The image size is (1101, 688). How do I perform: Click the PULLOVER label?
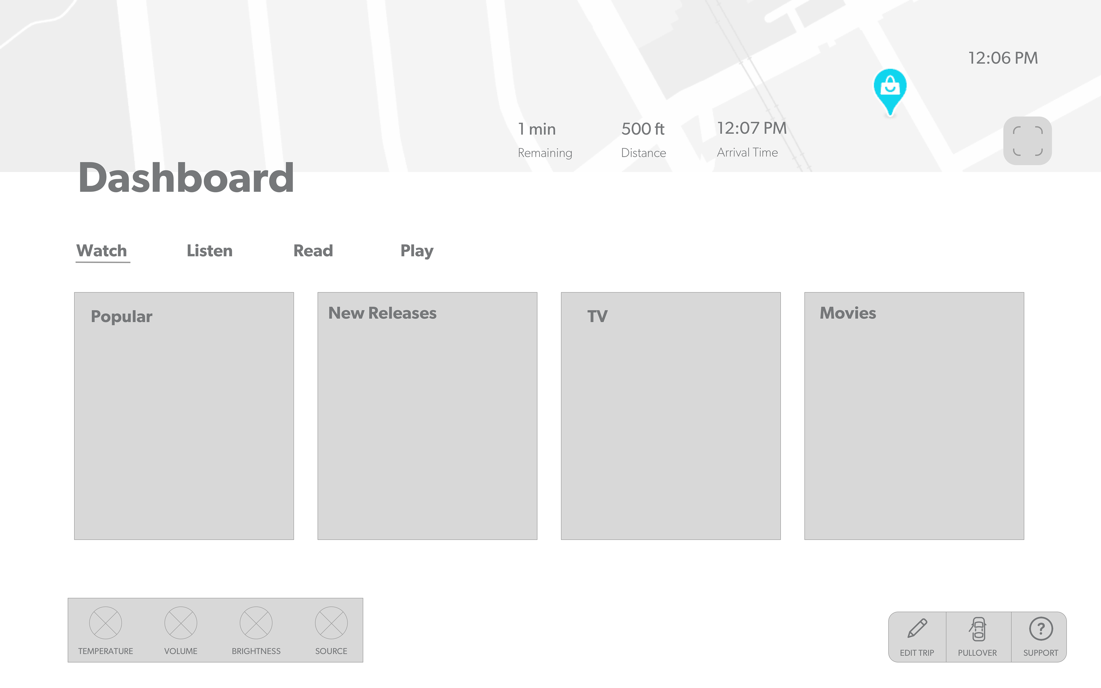pos(977,653)
